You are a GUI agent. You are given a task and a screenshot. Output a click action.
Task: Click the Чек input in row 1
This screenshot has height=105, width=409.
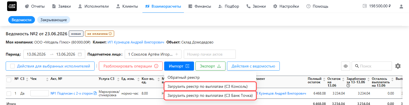point(39,93)
